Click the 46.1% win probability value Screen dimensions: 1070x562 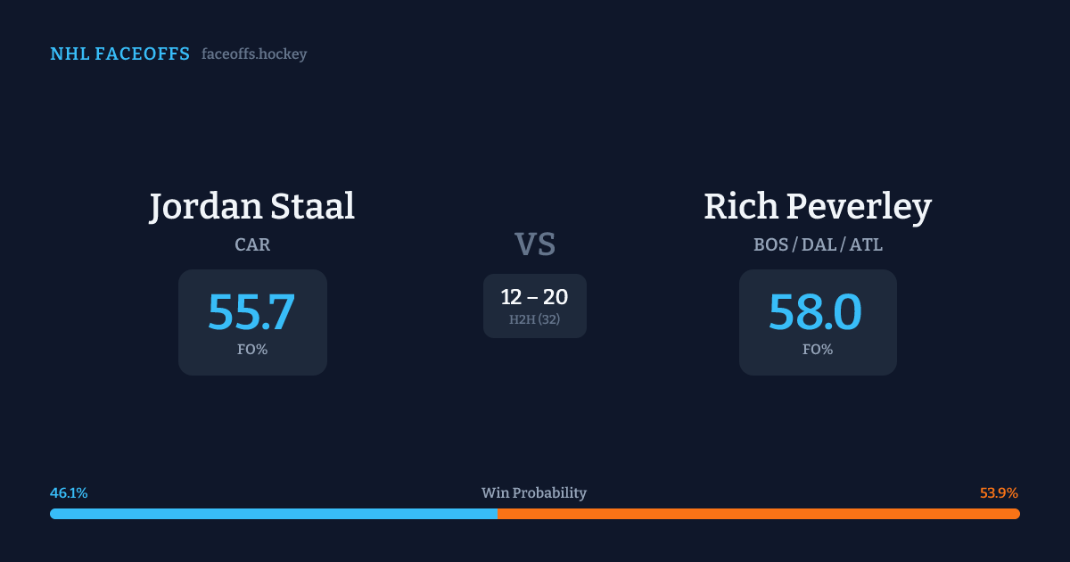[x=69, y=493]
